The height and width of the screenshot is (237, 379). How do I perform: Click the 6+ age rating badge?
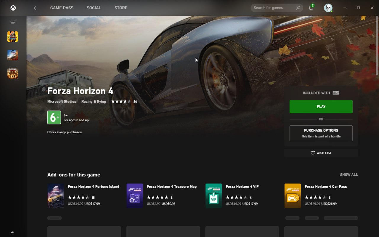pos(54,118)
